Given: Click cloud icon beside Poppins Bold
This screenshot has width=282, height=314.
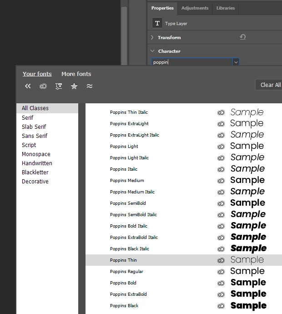Looking at the screenshot, I should 221,283.
